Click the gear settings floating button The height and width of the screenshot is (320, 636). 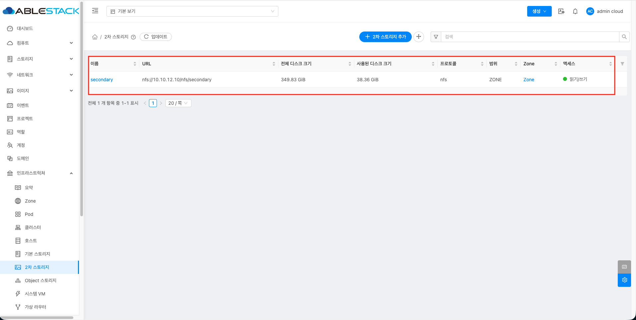pyautogui.click(x=624, y=280)
